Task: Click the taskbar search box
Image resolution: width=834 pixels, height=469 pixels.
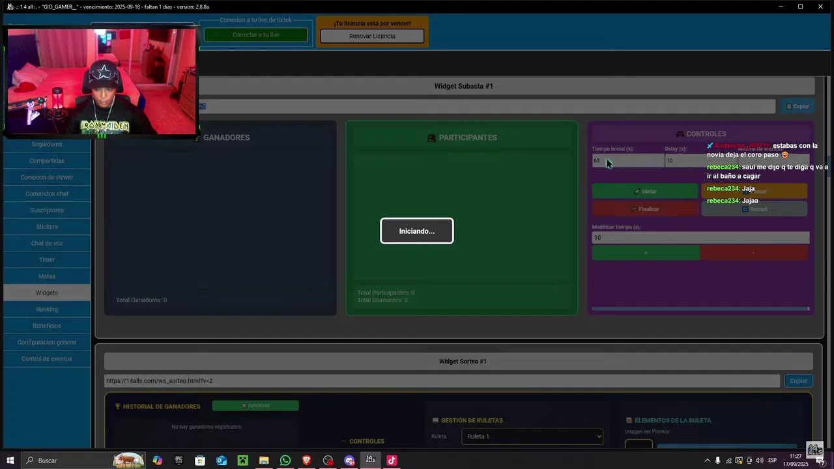Action: pyautogui.click(x=85, y=461)
